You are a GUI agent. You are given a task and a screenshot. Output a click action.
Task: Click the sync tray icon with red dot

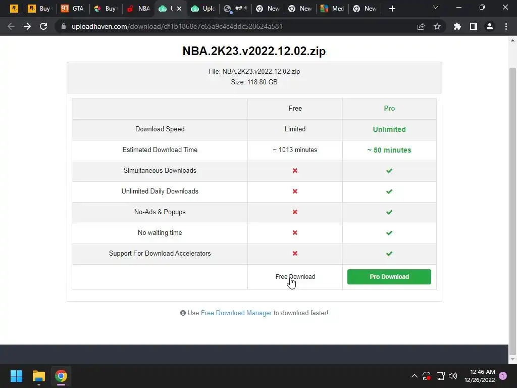(427, 376)
